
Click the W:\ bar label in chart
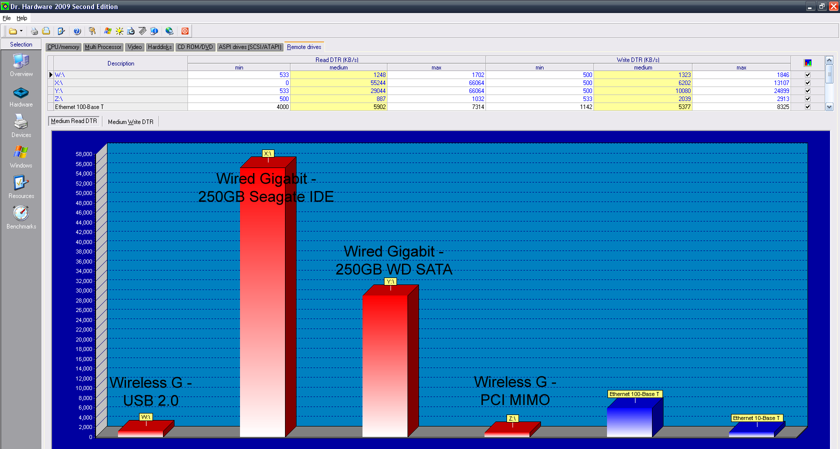click(145, 417)
